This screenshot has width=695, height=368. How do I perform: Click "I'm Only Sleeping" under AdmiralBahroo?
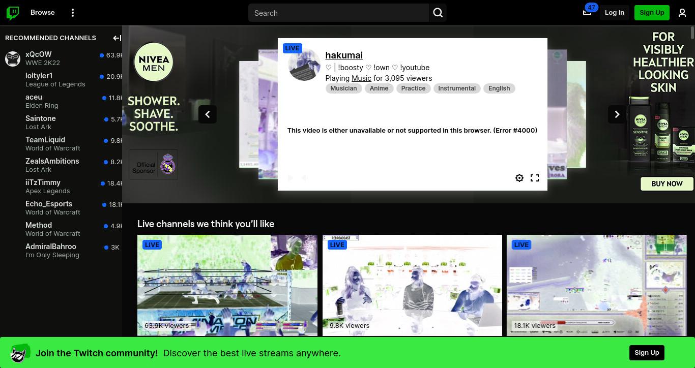[52, 255]
